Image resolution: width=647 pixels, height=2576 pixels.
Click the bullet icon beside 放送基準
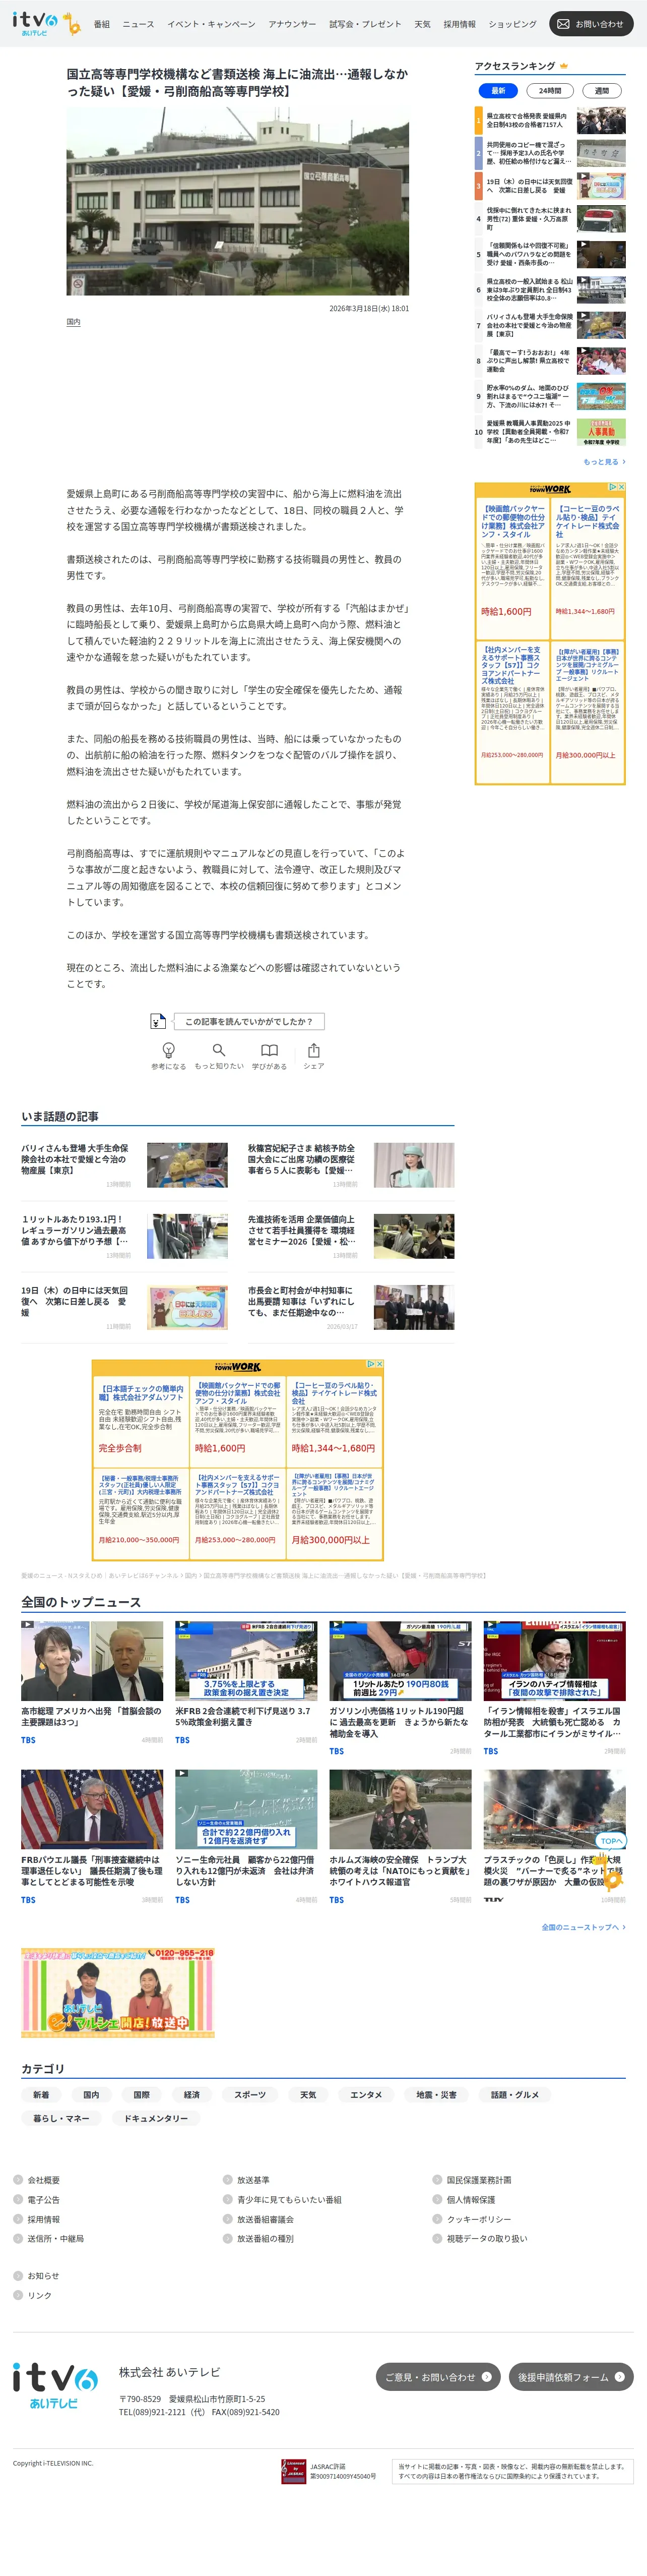(228, 2179)
